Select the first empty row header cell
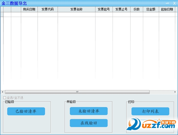Viewport: 178px width, 135px height. [2, 14]
